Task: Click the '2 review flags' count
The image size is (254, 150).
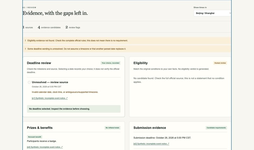Action: coord(73,27)
